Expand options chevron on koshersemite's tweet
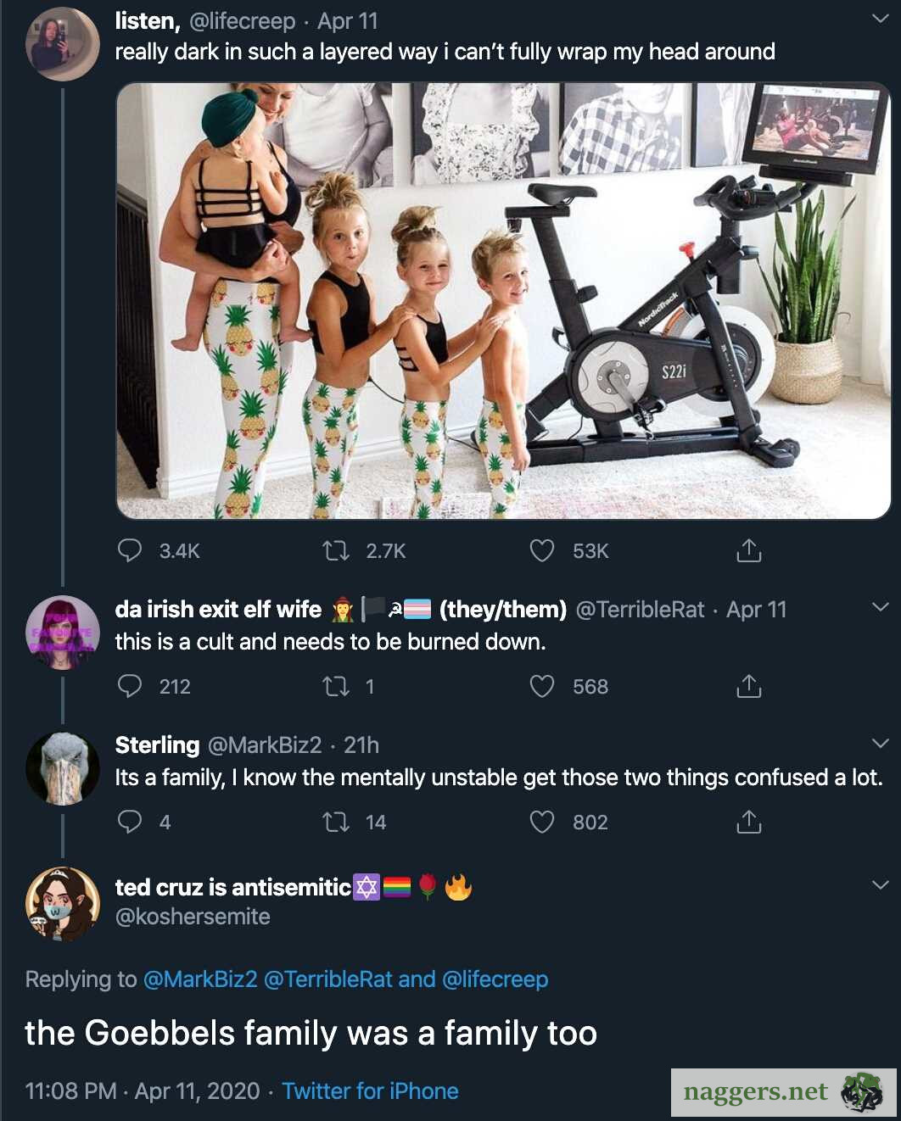The height and width of the screenshot is (1121, 901). point(881,885)
